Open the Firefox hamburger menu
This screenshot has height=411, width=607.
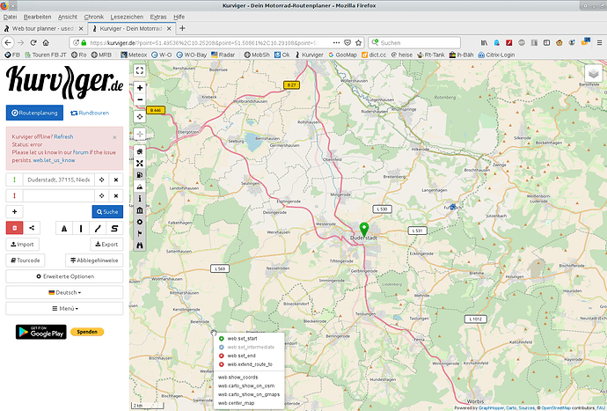[599, 42]
